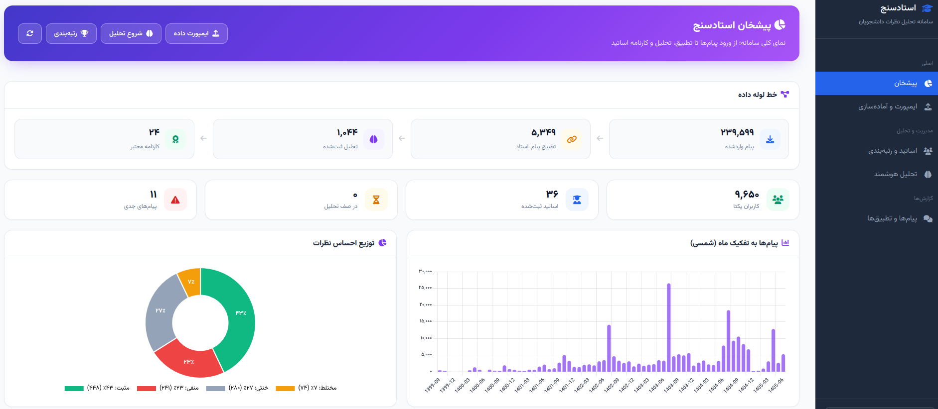Toggle orange مختلط legend swatch
Image resolution: width=938 pixels, height=409 pixels.
[285, 389]
